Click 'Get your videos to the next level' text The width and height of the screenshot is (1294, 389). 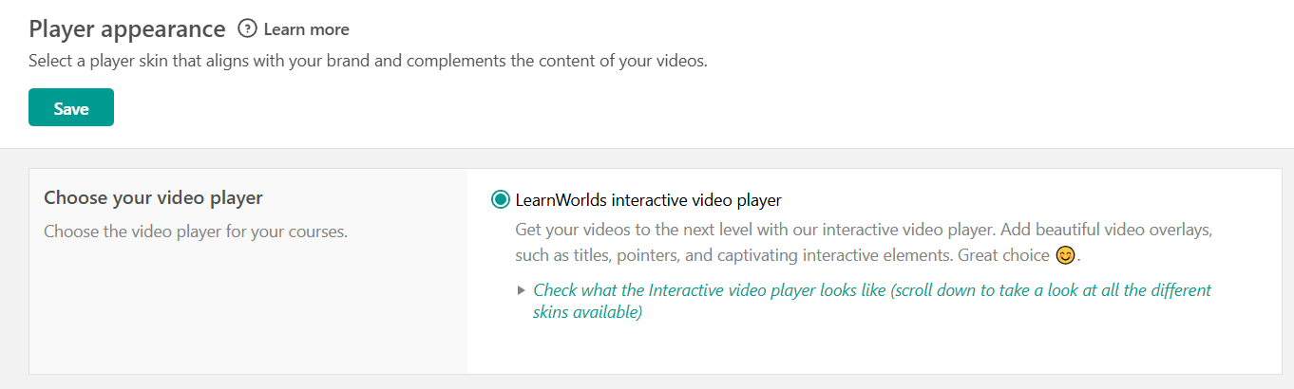pyautogui.click(x=865, y=243)
